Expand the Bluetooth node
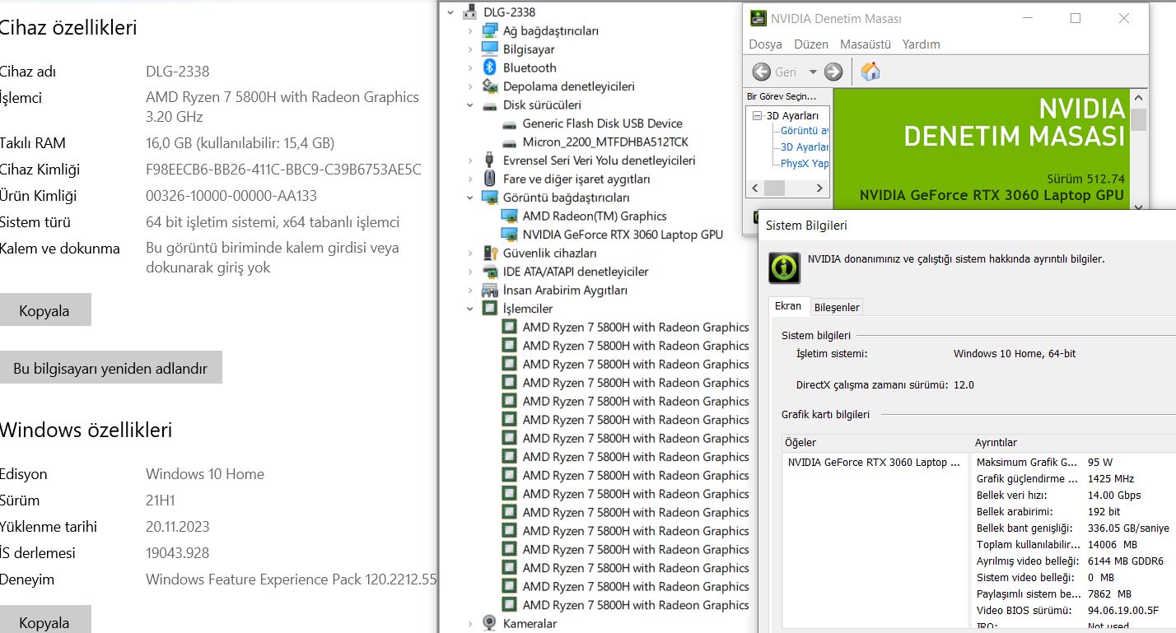This screenshot has height=633, width=1176. point(470,67)
